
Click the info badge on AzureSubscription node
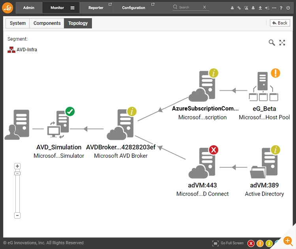pos(214,73)
